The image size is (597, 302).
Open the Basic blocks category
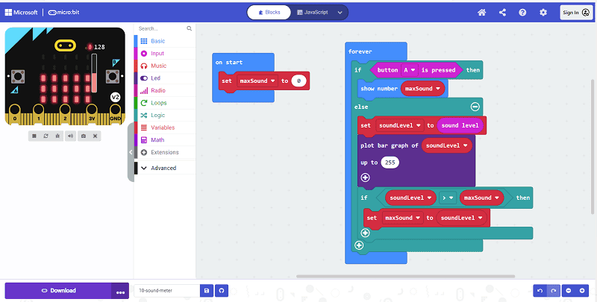point(165,41)
